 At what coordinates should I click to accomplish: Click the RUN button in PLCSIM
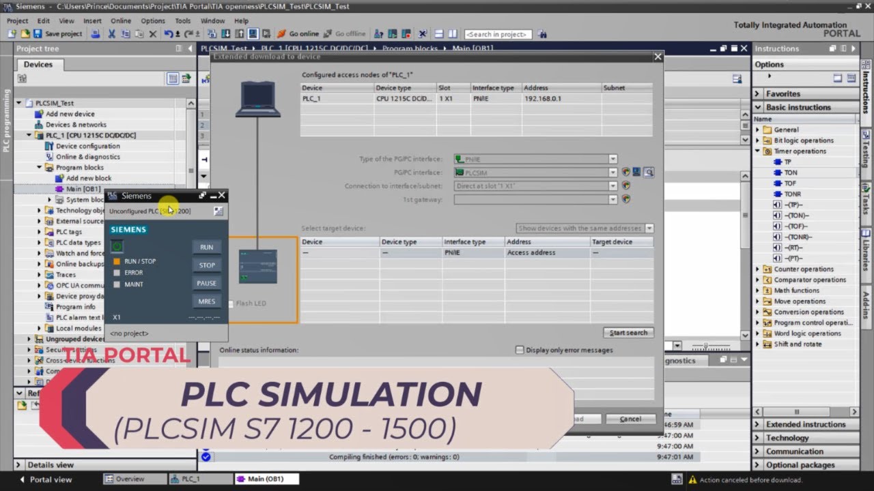point(207,247)
